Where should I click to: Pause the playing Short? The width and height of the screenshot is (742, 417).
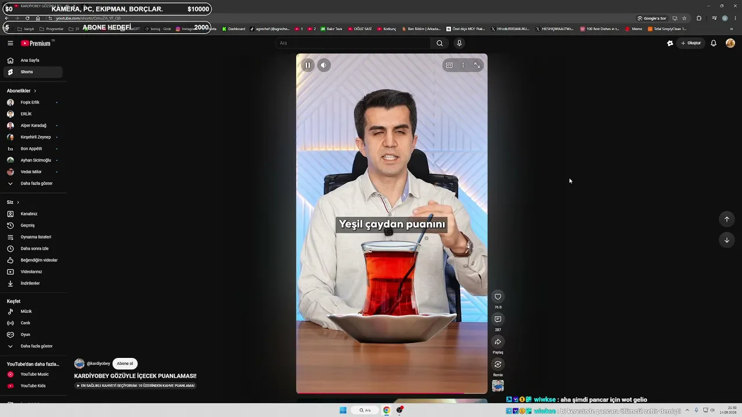pyautogui.click(x=308, y=65)
